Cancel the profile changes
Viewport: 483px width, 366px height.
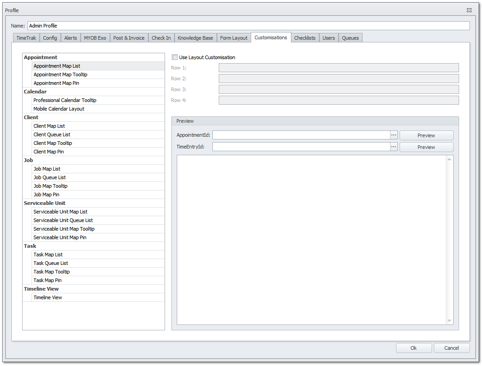(x=451, y=347)
